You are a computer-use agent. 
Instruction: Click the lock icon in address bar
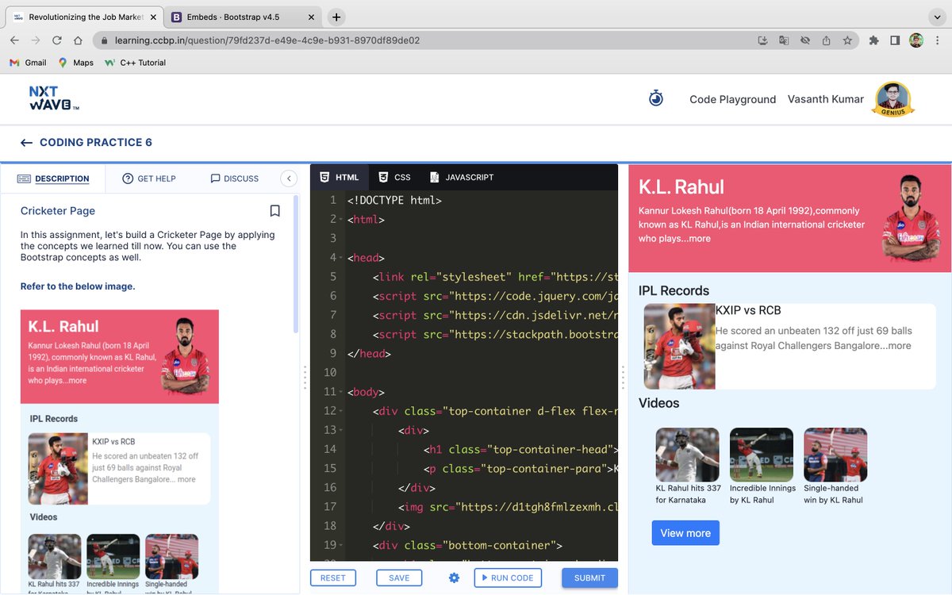[103, 40]
